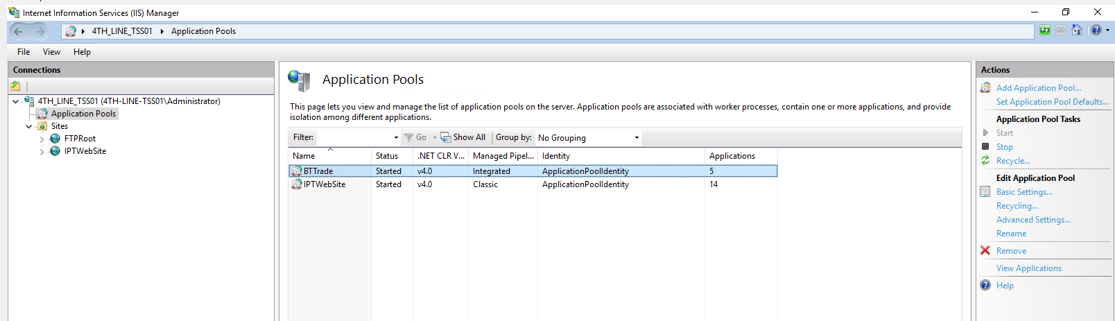The height and width of the screenshot is (321, 1115).
Task: Open Basic Settings link
Action: click(x=1024, y=192)
